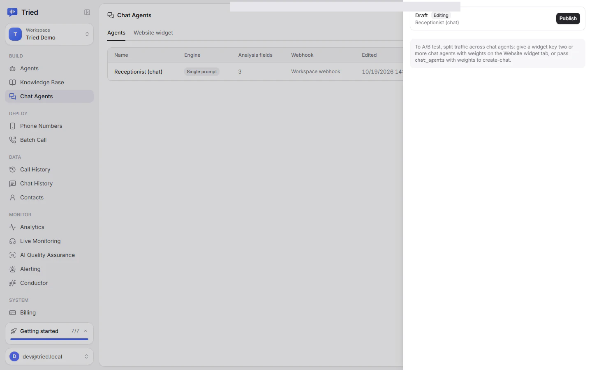The width and height of the screenshot is (592, 370).
Task: Open Agents via its robot icon
Action: (13, 69)
